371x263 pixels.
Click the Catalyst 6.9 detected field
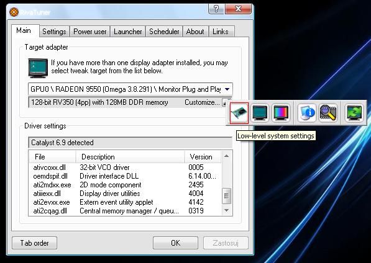(130, 143)
